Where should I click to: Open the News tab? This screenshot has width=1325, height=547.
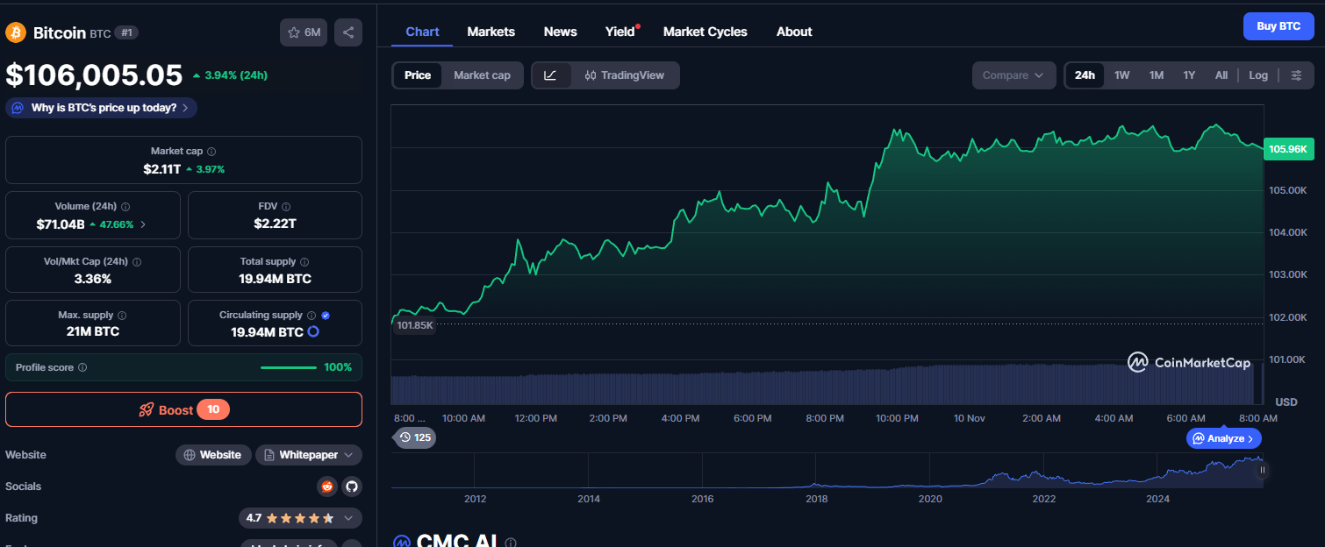(560, 32)
